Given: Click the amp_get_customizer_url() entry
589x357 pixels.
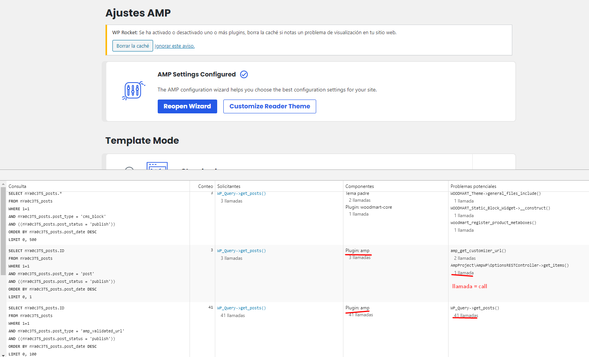Looking at the screenshot, I should 478,251.
